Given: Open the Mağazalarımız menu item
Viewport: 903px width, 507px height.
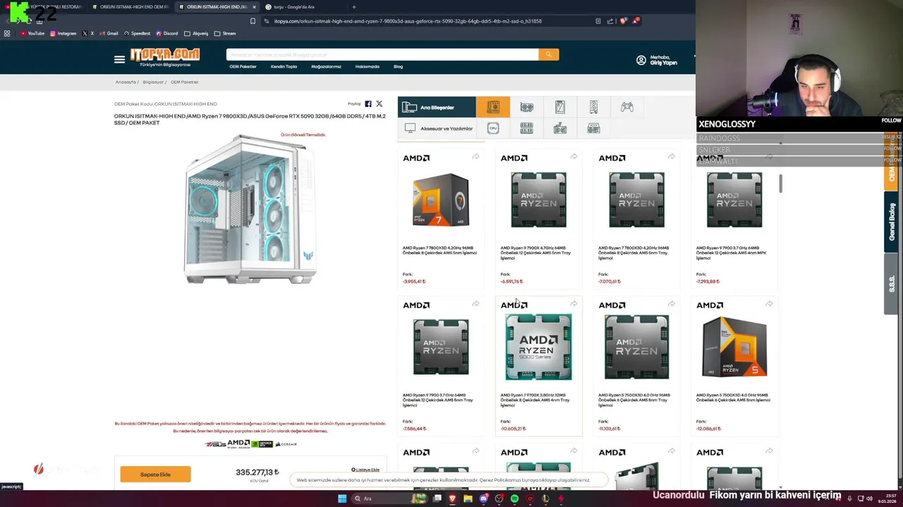Looking at the screenshot, I should (x=326, y=67).
